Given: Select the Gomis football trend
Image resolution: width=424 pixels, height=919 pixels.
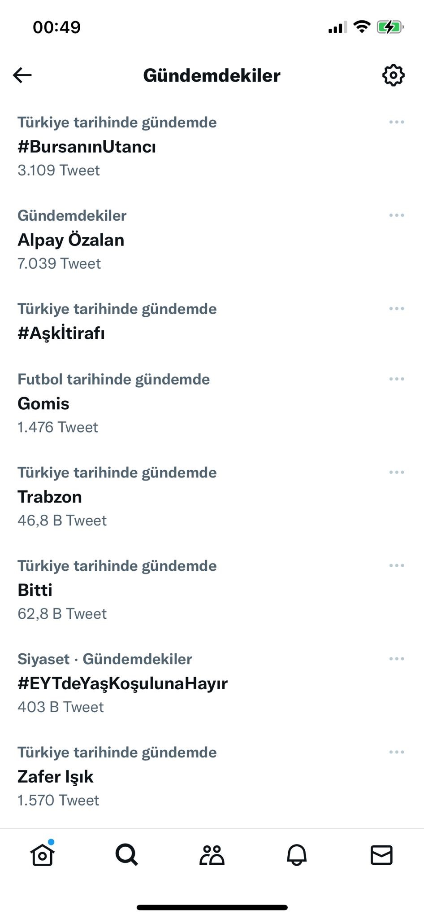Looking at the screenshot, I should tap(43, 404).
